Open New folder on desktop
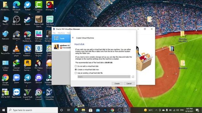Viewport: 202px width, 113px height. [183, 64]
